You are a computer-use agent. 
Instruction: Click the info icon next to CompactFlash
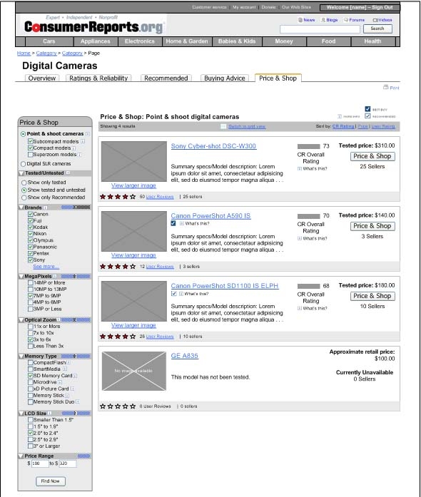pos(69,362)
